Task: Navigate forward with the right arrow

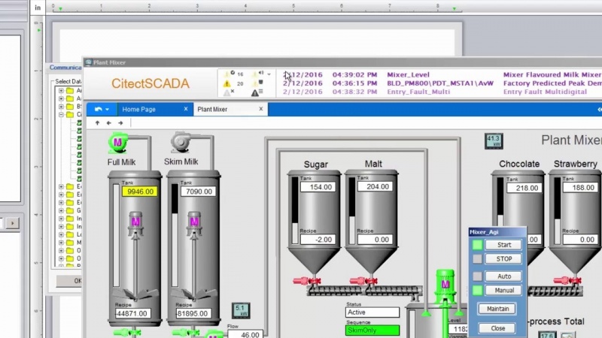Action: click(120, 123)
